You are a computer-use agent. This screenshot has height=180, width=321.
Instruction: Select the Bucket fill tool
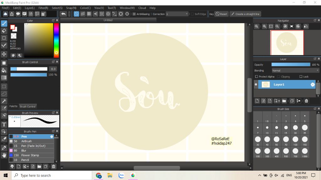point(4,70)
